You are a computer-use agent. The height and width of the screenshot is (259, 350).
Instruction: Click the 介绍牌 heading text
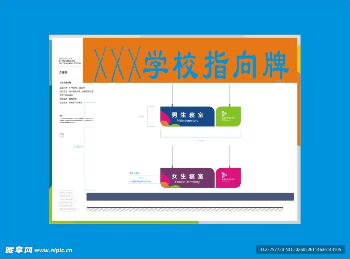click(63, 73)
